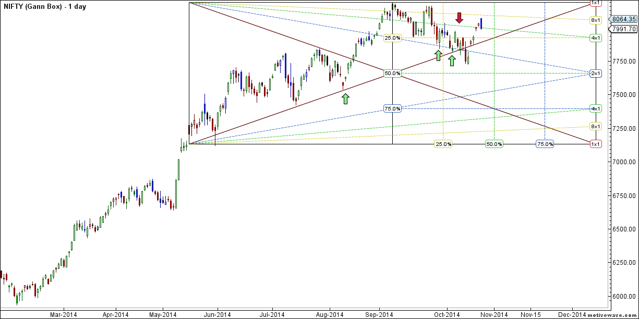Select the rightmost green up arrow near October
Viewport: 639px width, 319px height.
tap(452, 60)
